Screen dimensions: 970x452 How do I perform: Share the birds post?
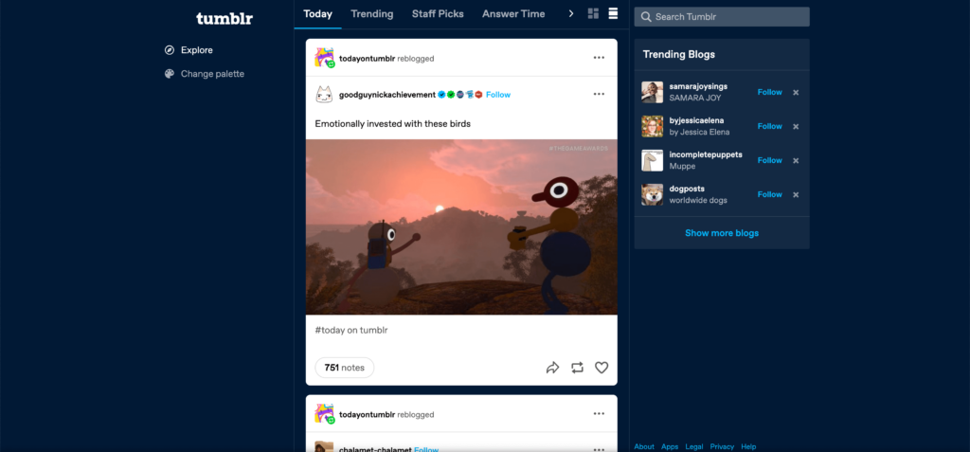click(x=552, y=368)
